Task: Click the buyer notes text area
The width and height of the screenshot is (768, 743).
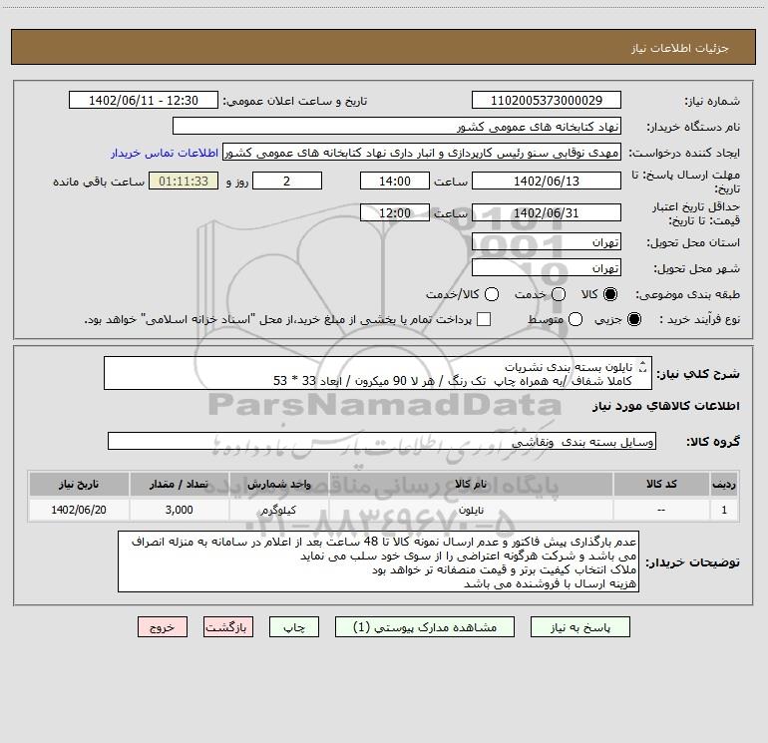Action: point(379,561)
